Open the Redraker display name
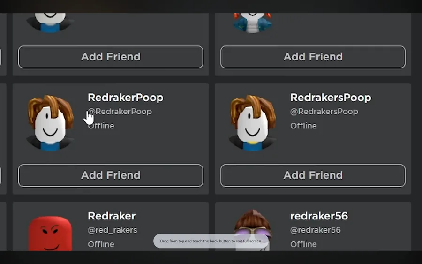Screen dimensions: 422x264 [x=112, y=216]
